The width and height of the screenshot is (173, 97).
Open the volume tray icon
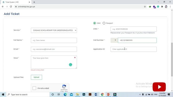(152, 95)
